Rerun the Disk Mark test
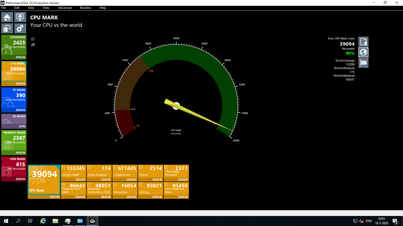Viewport: 403px width, 226px height. (x=20, y=179)
